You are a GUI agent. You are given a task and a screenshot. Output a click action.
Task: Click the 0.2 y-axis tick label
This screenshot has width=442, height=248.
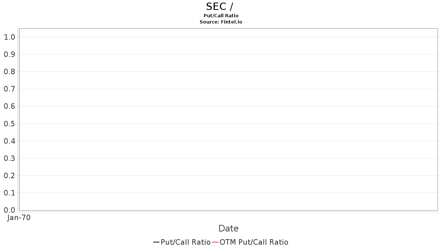click(9, 176)
